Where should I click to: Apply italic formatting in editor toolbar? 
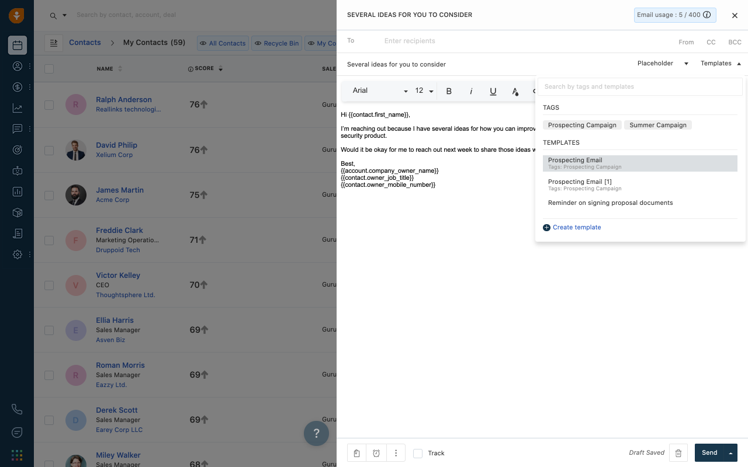[x=471, y=91]
